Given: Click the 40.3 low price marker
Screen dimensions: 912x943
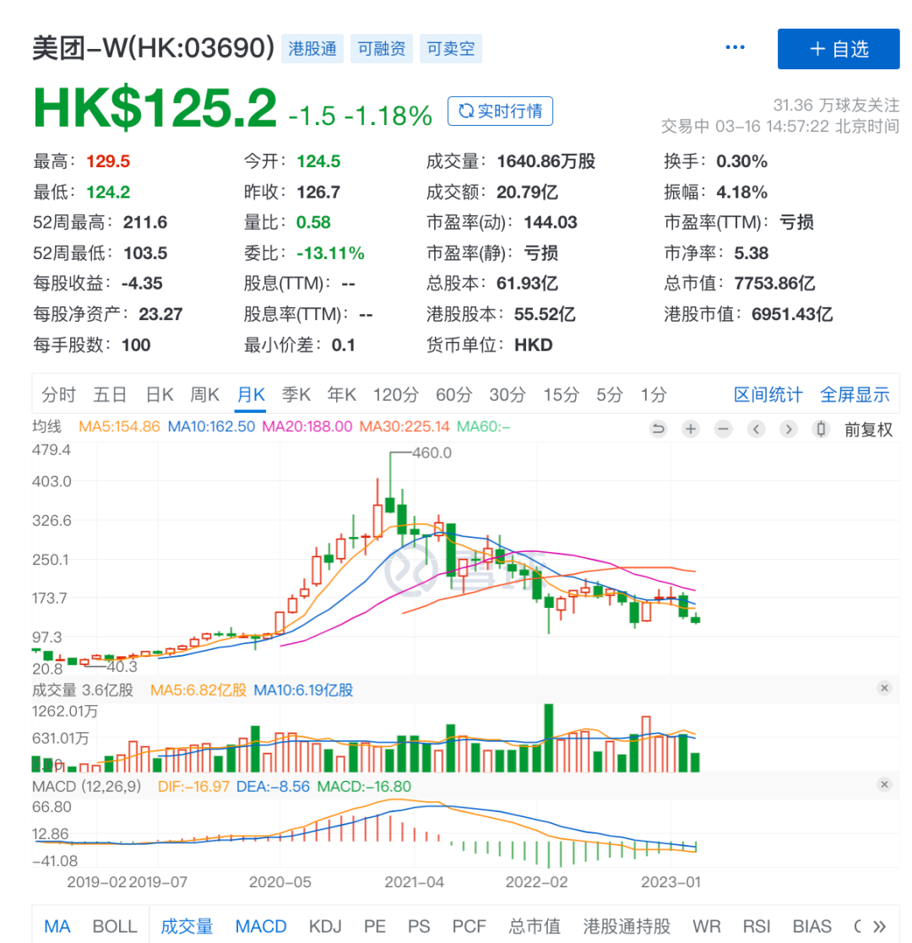Looking at the screenshot, I should [122, 666].
